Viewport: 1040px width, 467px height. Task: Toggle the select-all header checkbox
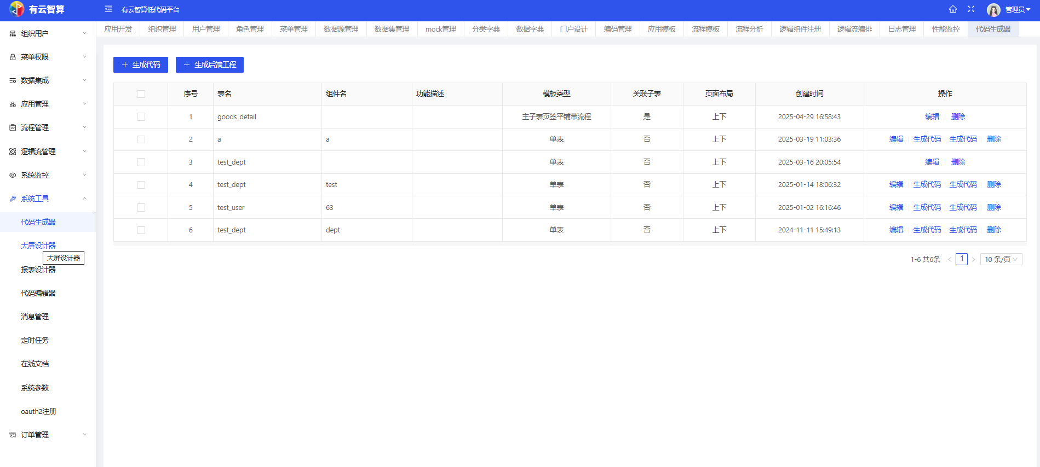pyautogui.click(x=141, y=94)
